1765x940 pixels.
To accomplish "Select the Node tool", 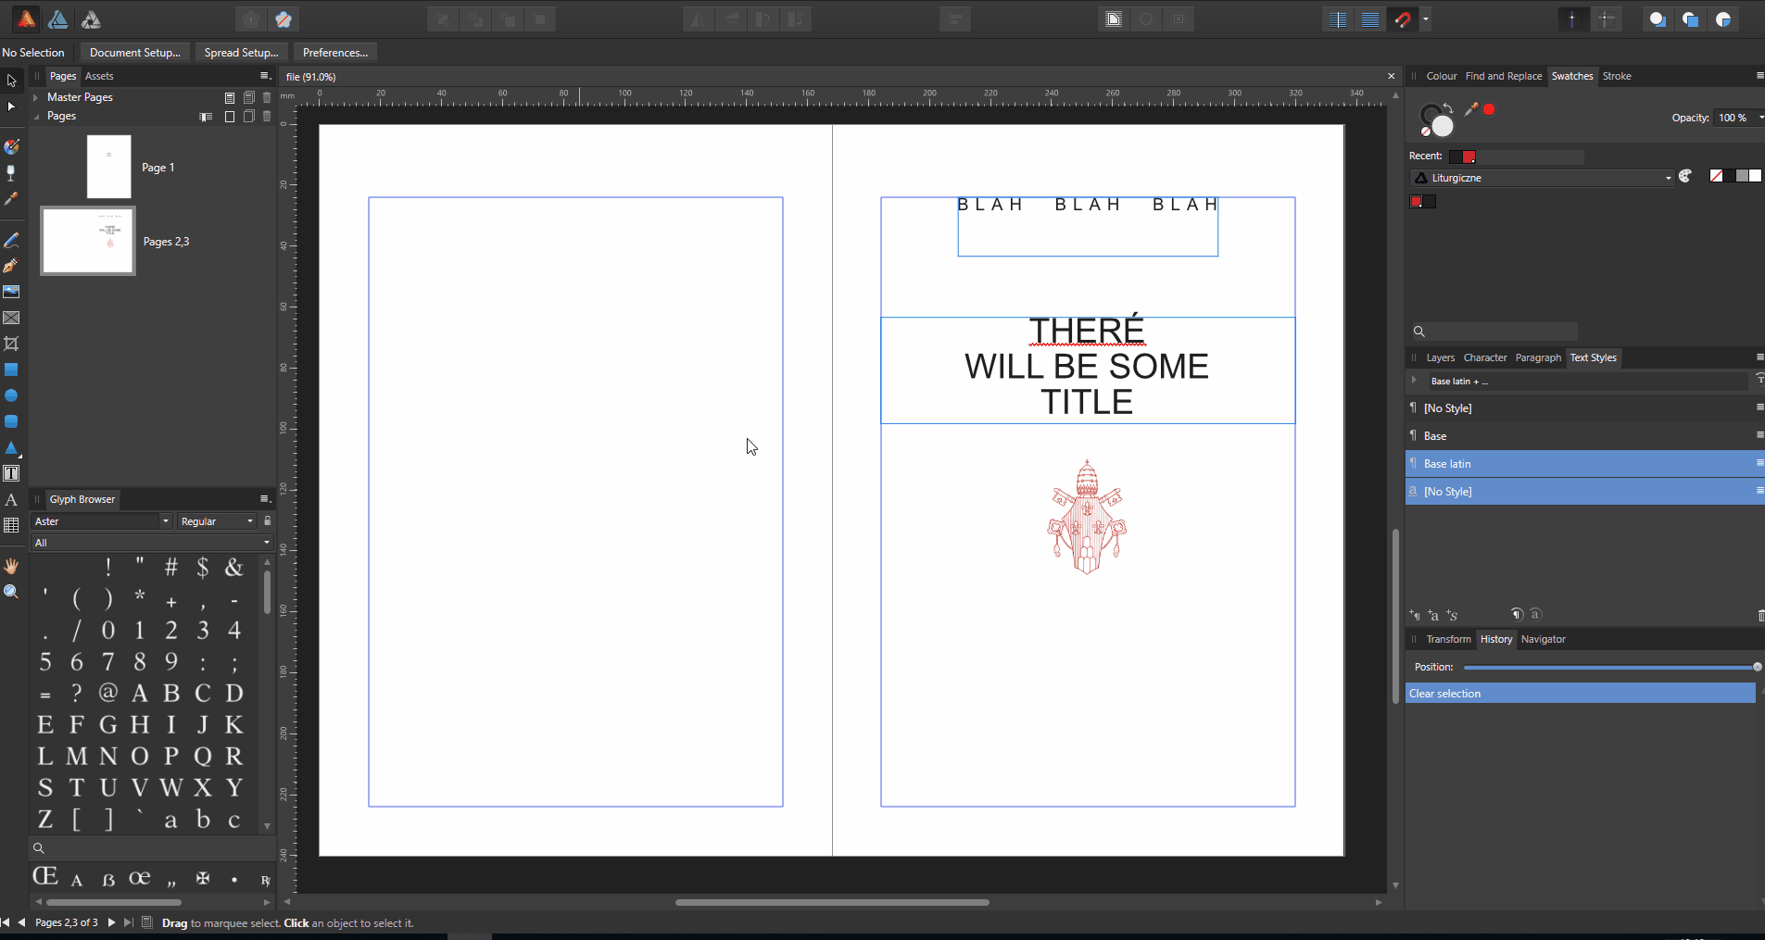I will (11, 107).
